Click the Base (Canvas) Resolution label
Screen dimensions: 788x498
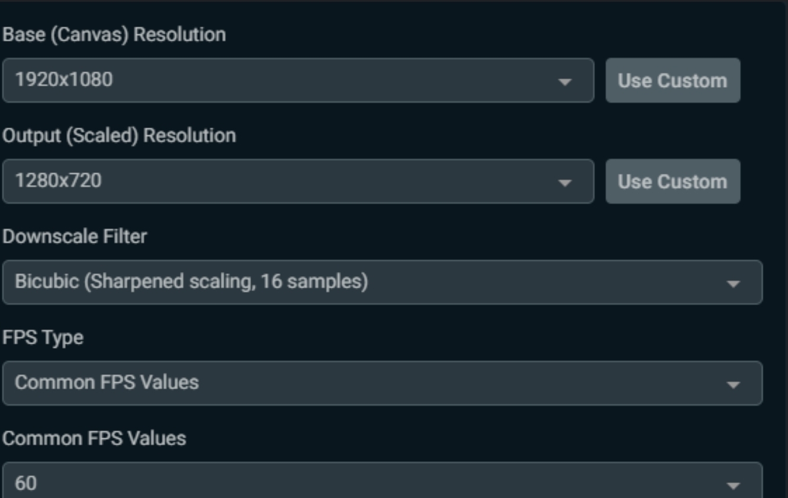click(x=114, y=35)
